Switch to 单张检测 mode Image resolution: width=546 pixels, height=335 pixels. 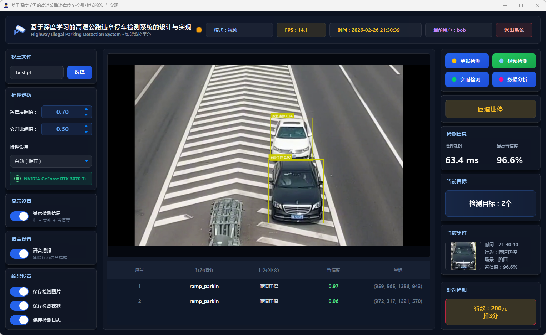[467, 61]
